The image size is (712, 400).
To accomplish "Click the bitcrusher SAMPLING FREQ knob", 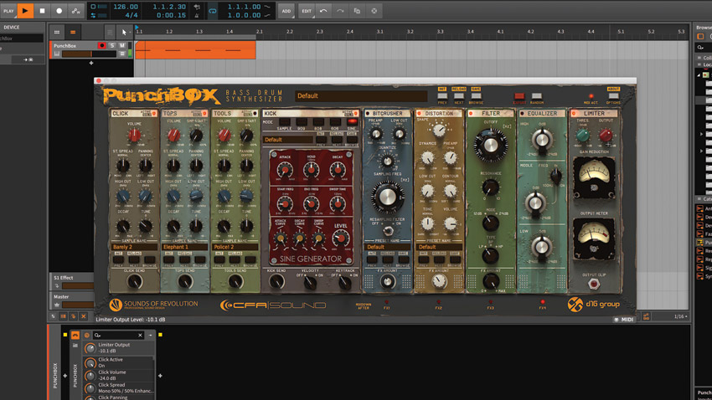I will click(x=387, y=197).
